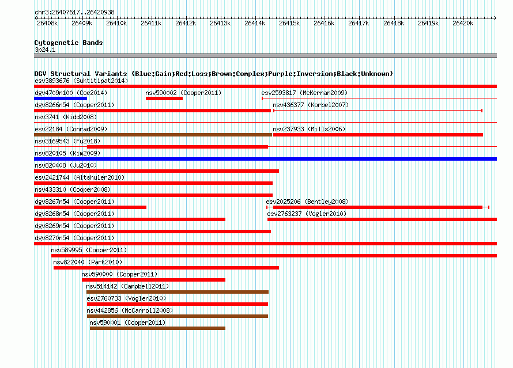Select esv2763237 (Vogler2010) label
The image size is (513, 368).
coord(307,214)
